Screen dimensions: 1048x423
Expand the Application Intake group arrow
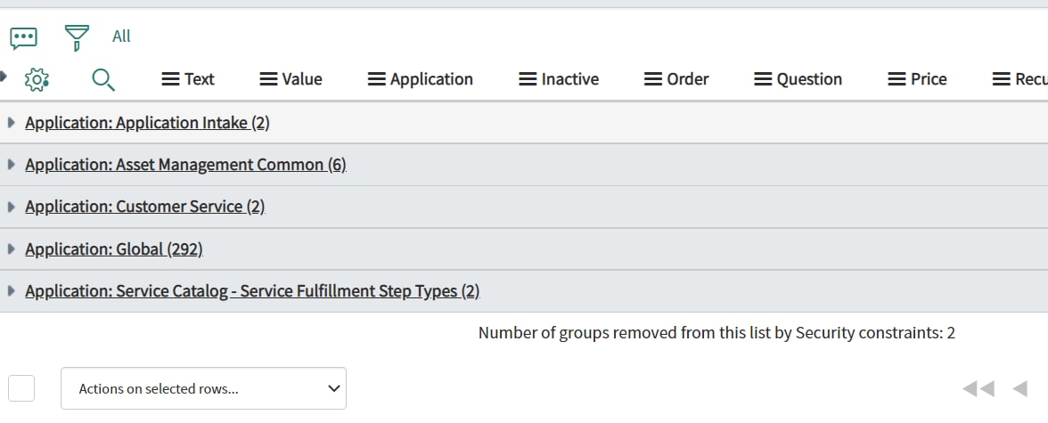click(x=11, y=123)
